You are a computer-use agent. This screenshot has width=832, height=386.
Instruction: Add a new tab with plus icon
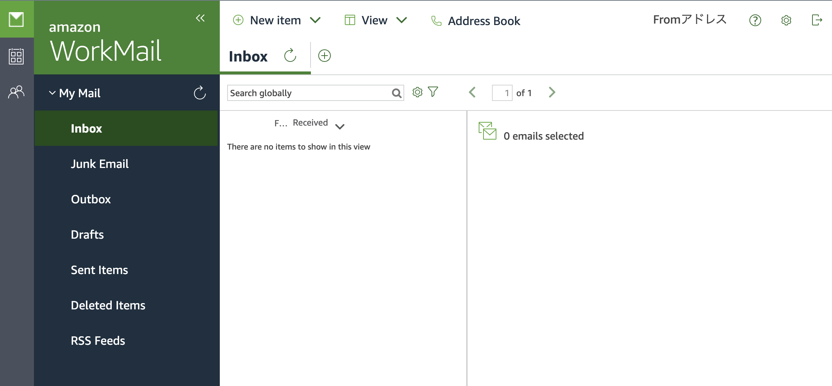pos(325,56)
